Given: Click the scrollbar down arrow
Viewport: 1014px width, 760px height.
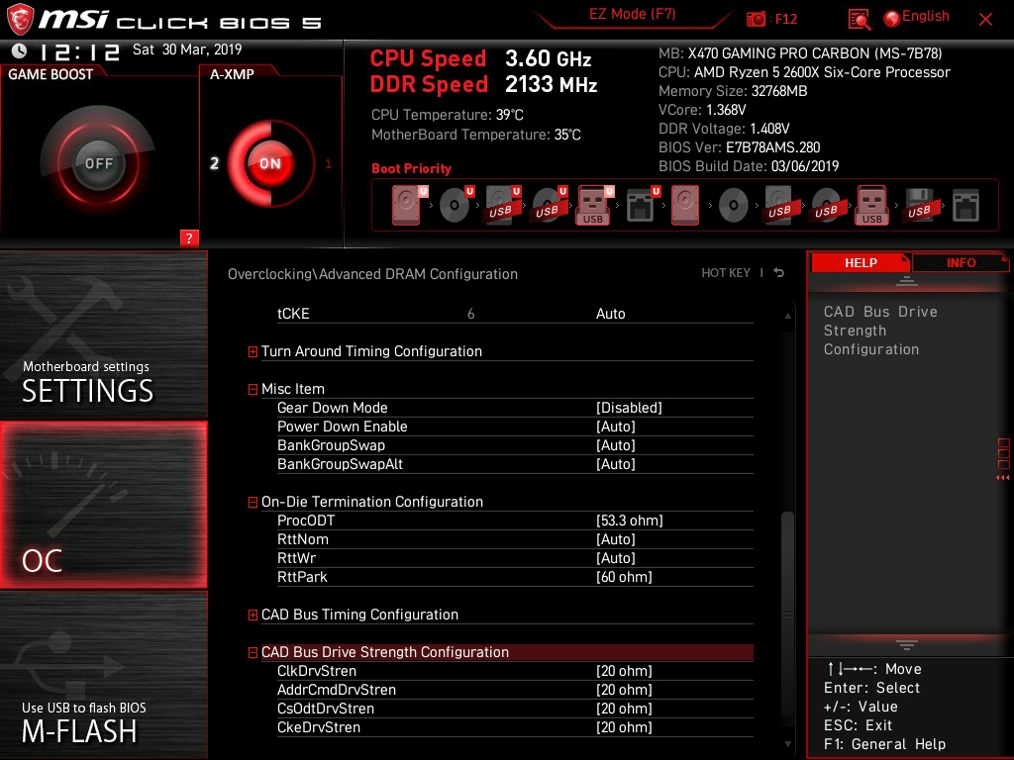Looking at the screenshot, I should tap(787, 744).
